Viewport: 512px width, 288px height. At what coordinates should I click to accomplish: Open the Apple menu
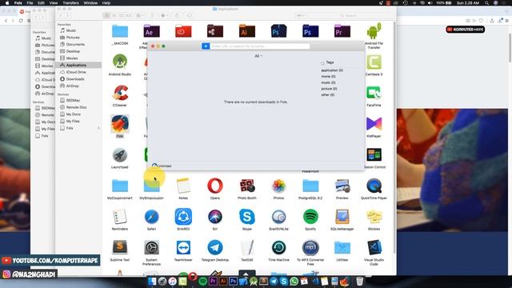point(7,3)
